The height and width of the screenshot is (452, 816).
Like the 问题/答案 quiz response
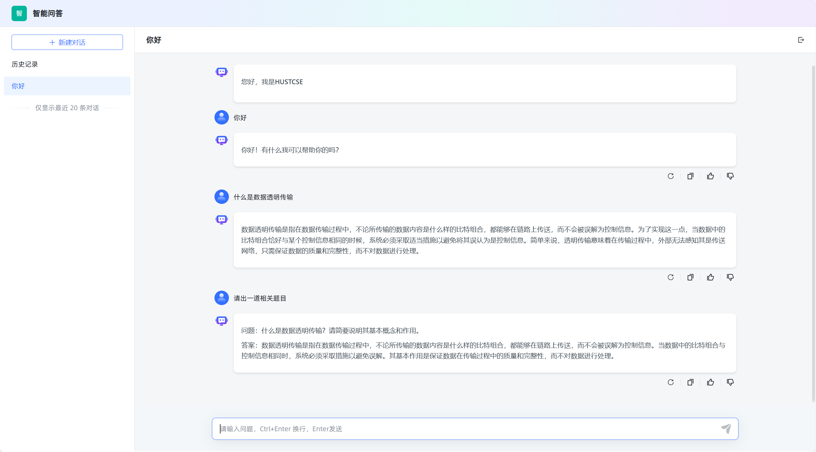click(x=710, y=382)
